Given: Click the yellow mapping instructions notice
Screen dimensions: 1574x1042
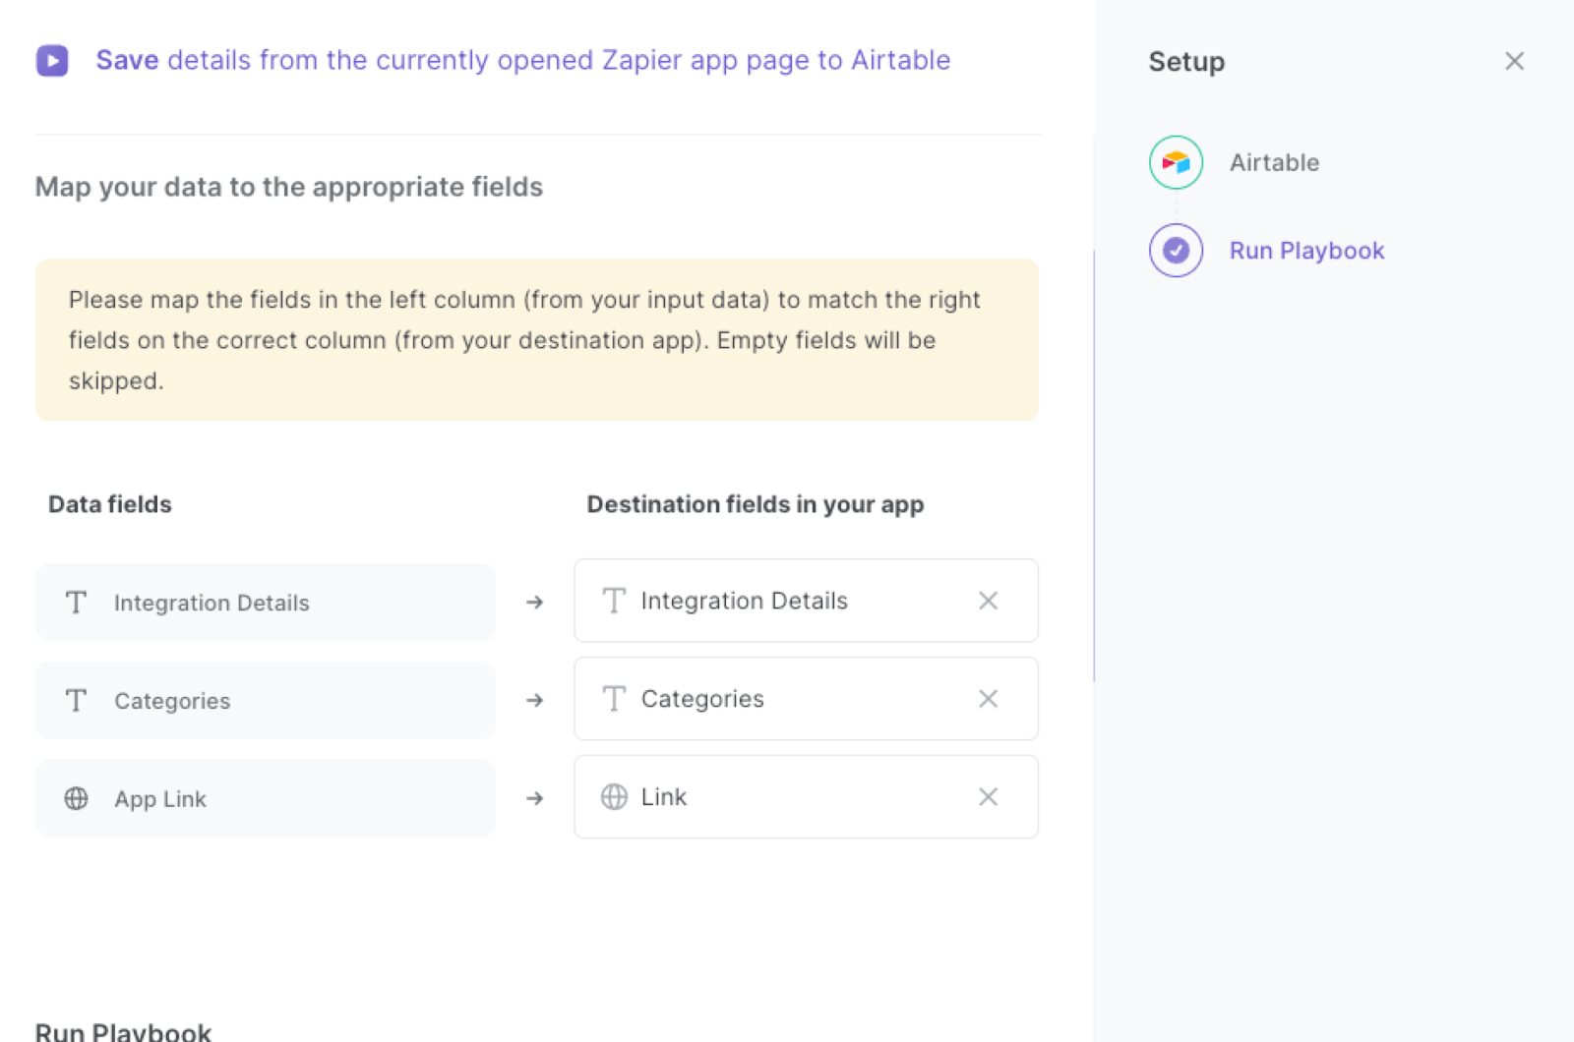Looking at the screenshot, I should coord(537,340).
